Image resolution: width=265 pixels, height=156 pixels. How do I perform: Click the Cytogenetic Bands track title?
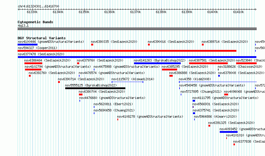coord(35,22)
